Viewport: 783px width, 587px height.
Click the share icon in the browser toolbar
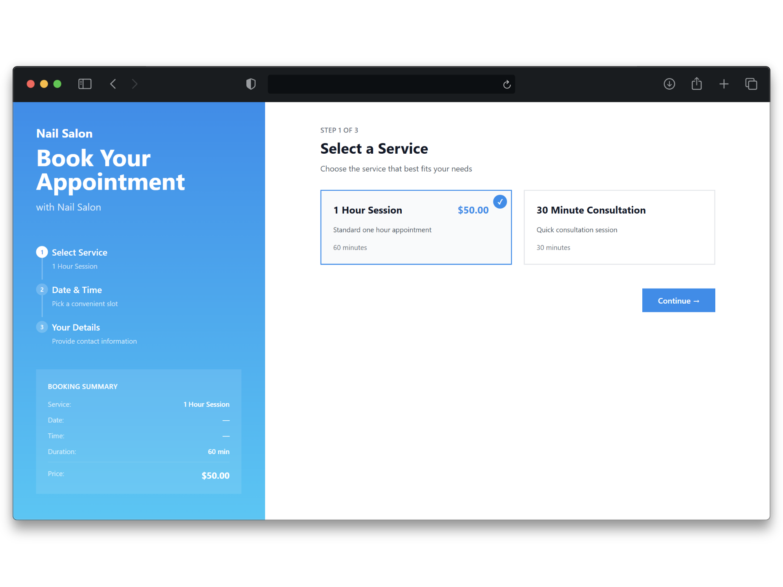[x=697, y=84]
